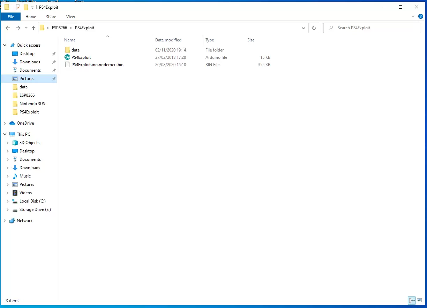Click PS4Exploit in the address bar path
Screen dimensions: 427x308
84,28
